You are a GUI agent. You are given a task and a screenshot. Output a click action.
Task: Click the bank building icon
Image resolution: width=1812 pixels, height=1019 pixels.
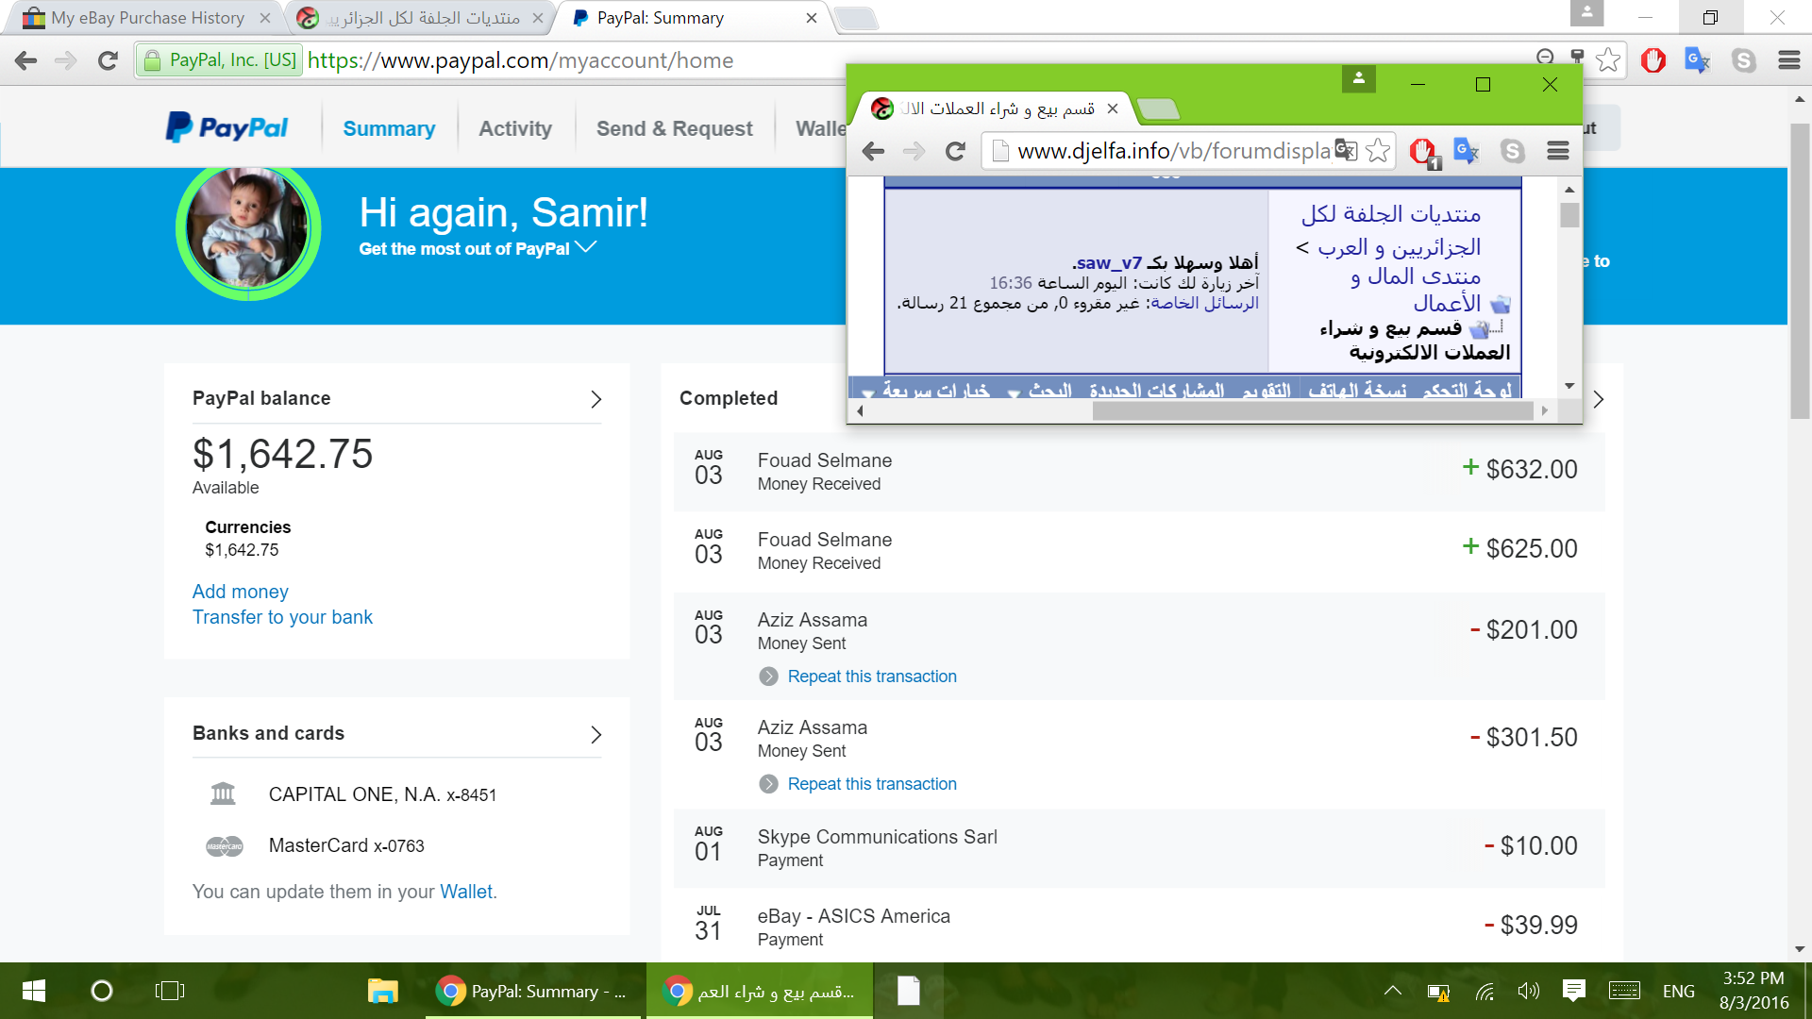click(x=223, y=793)
